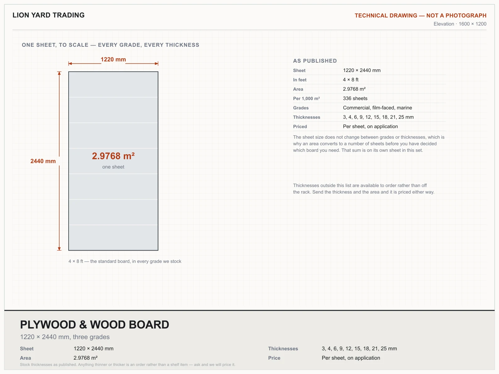Select footer note 'Stock thicknesses as published'
The height and width of the screenshot is (374, 499).
128,365
